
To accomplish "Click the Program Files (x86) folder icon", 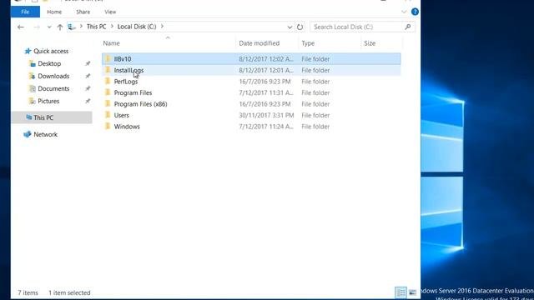I will point(108,103).
